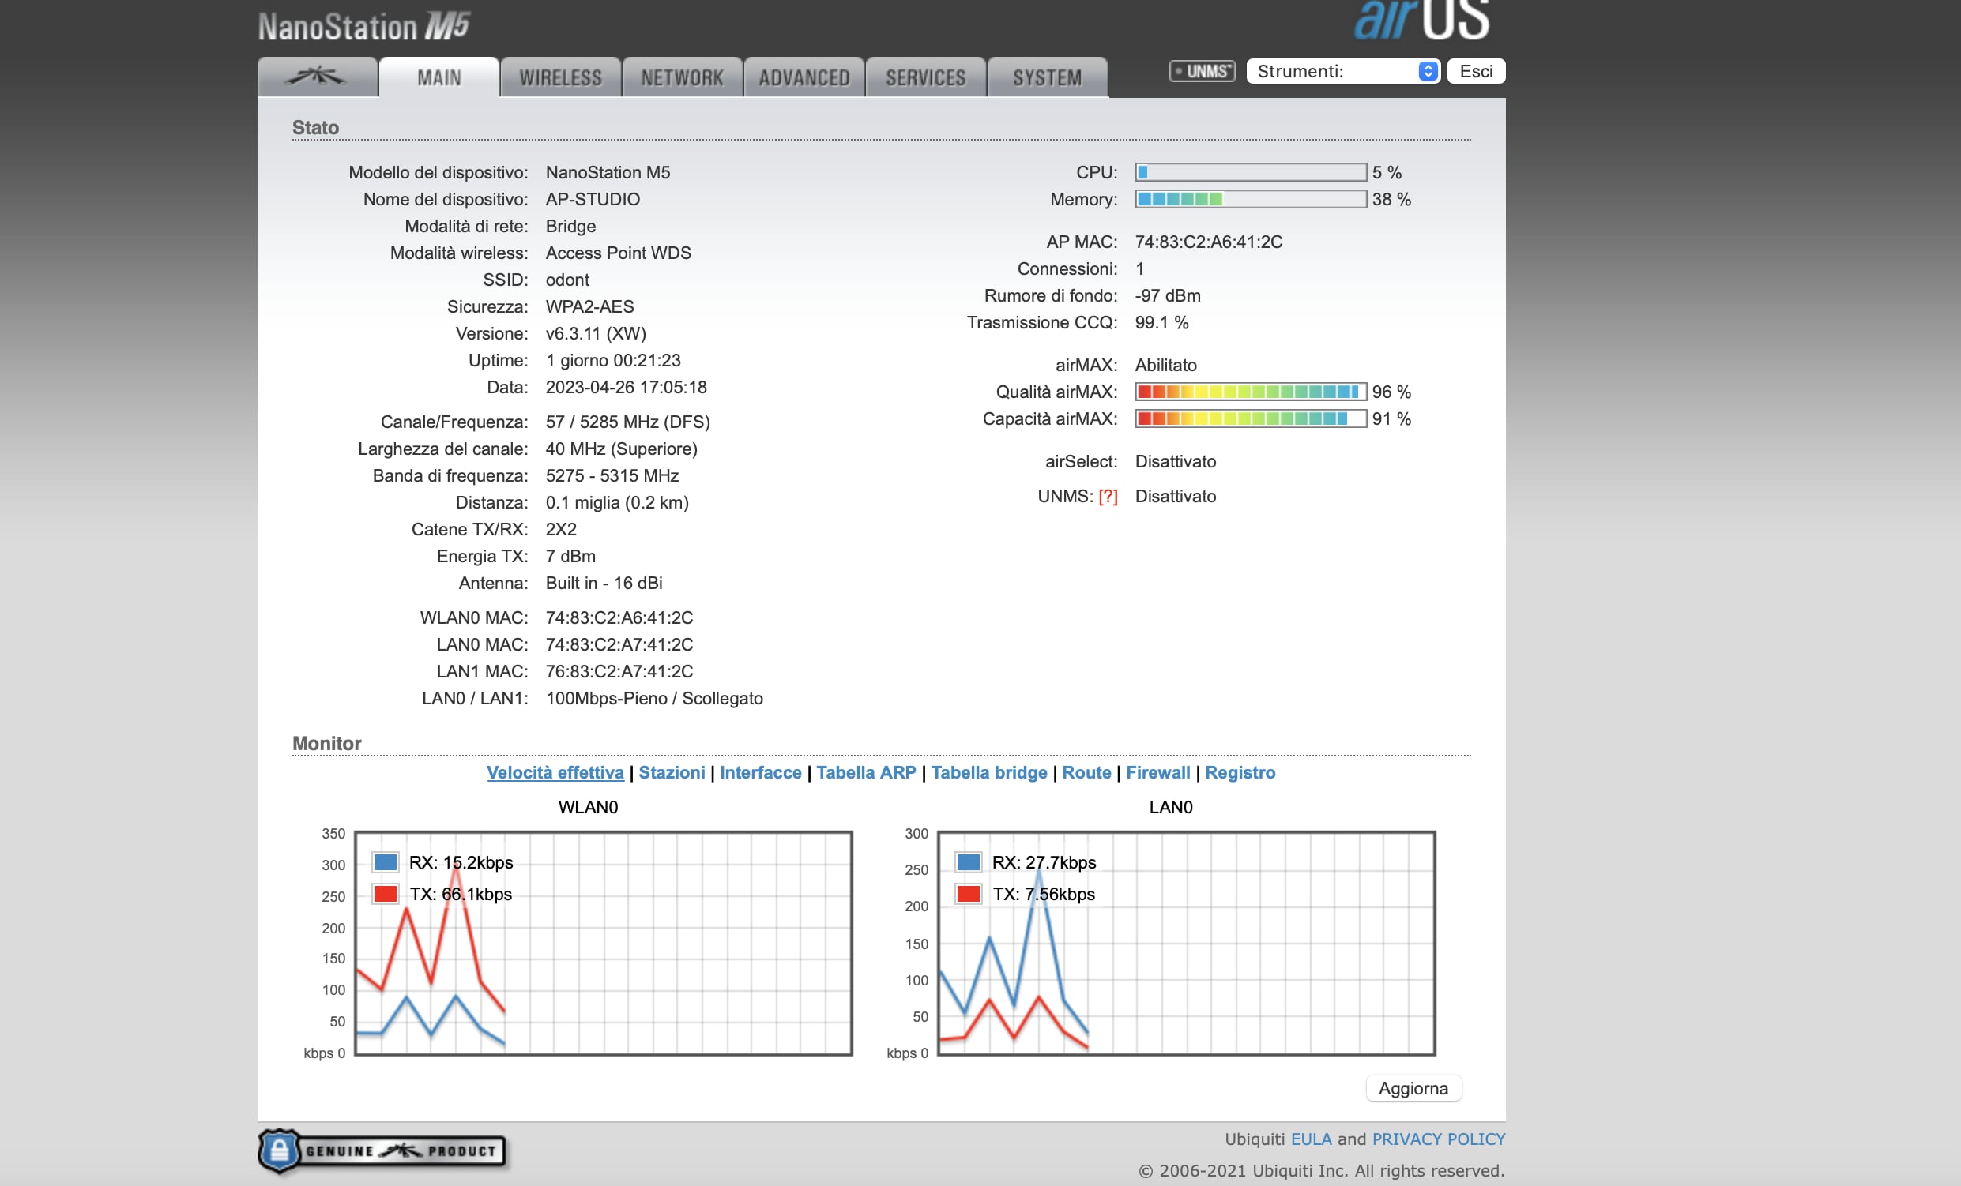
Task: Open the Ubiquiti logo tab
Action: 318,77
